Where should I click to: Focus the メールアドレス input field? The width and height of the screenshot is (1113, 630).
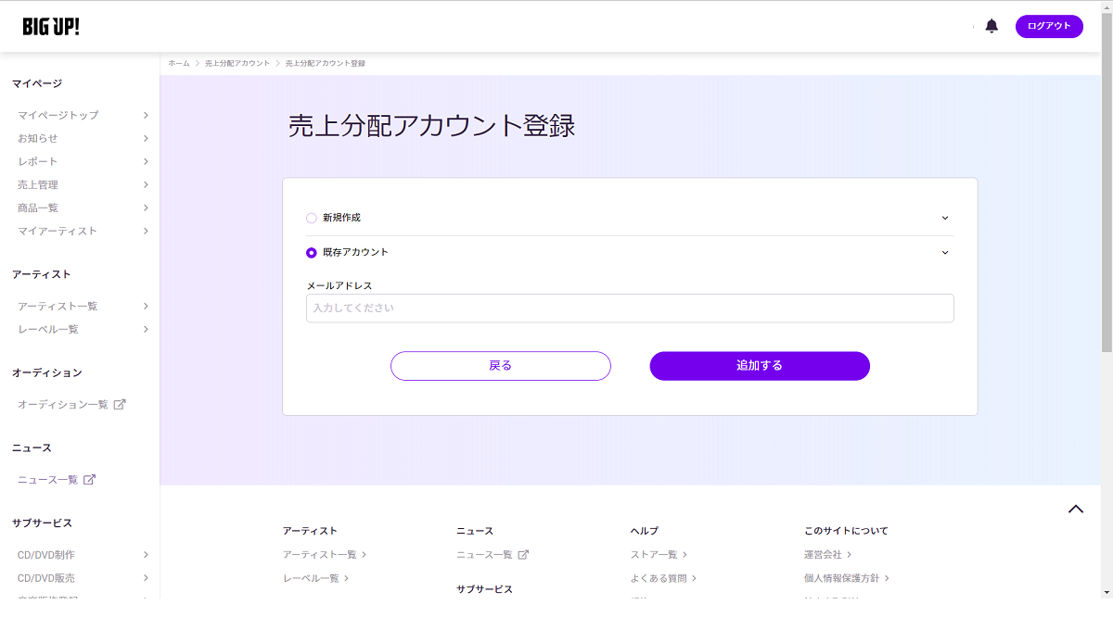point(630,308)
